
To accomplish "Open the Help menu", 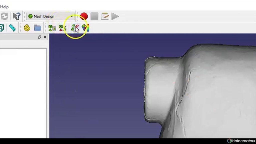I will tap(4, 7).
